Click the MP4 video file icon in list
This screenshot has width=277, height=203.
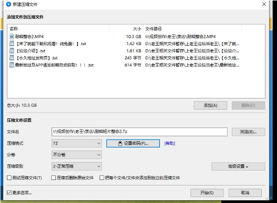point(12,37)
